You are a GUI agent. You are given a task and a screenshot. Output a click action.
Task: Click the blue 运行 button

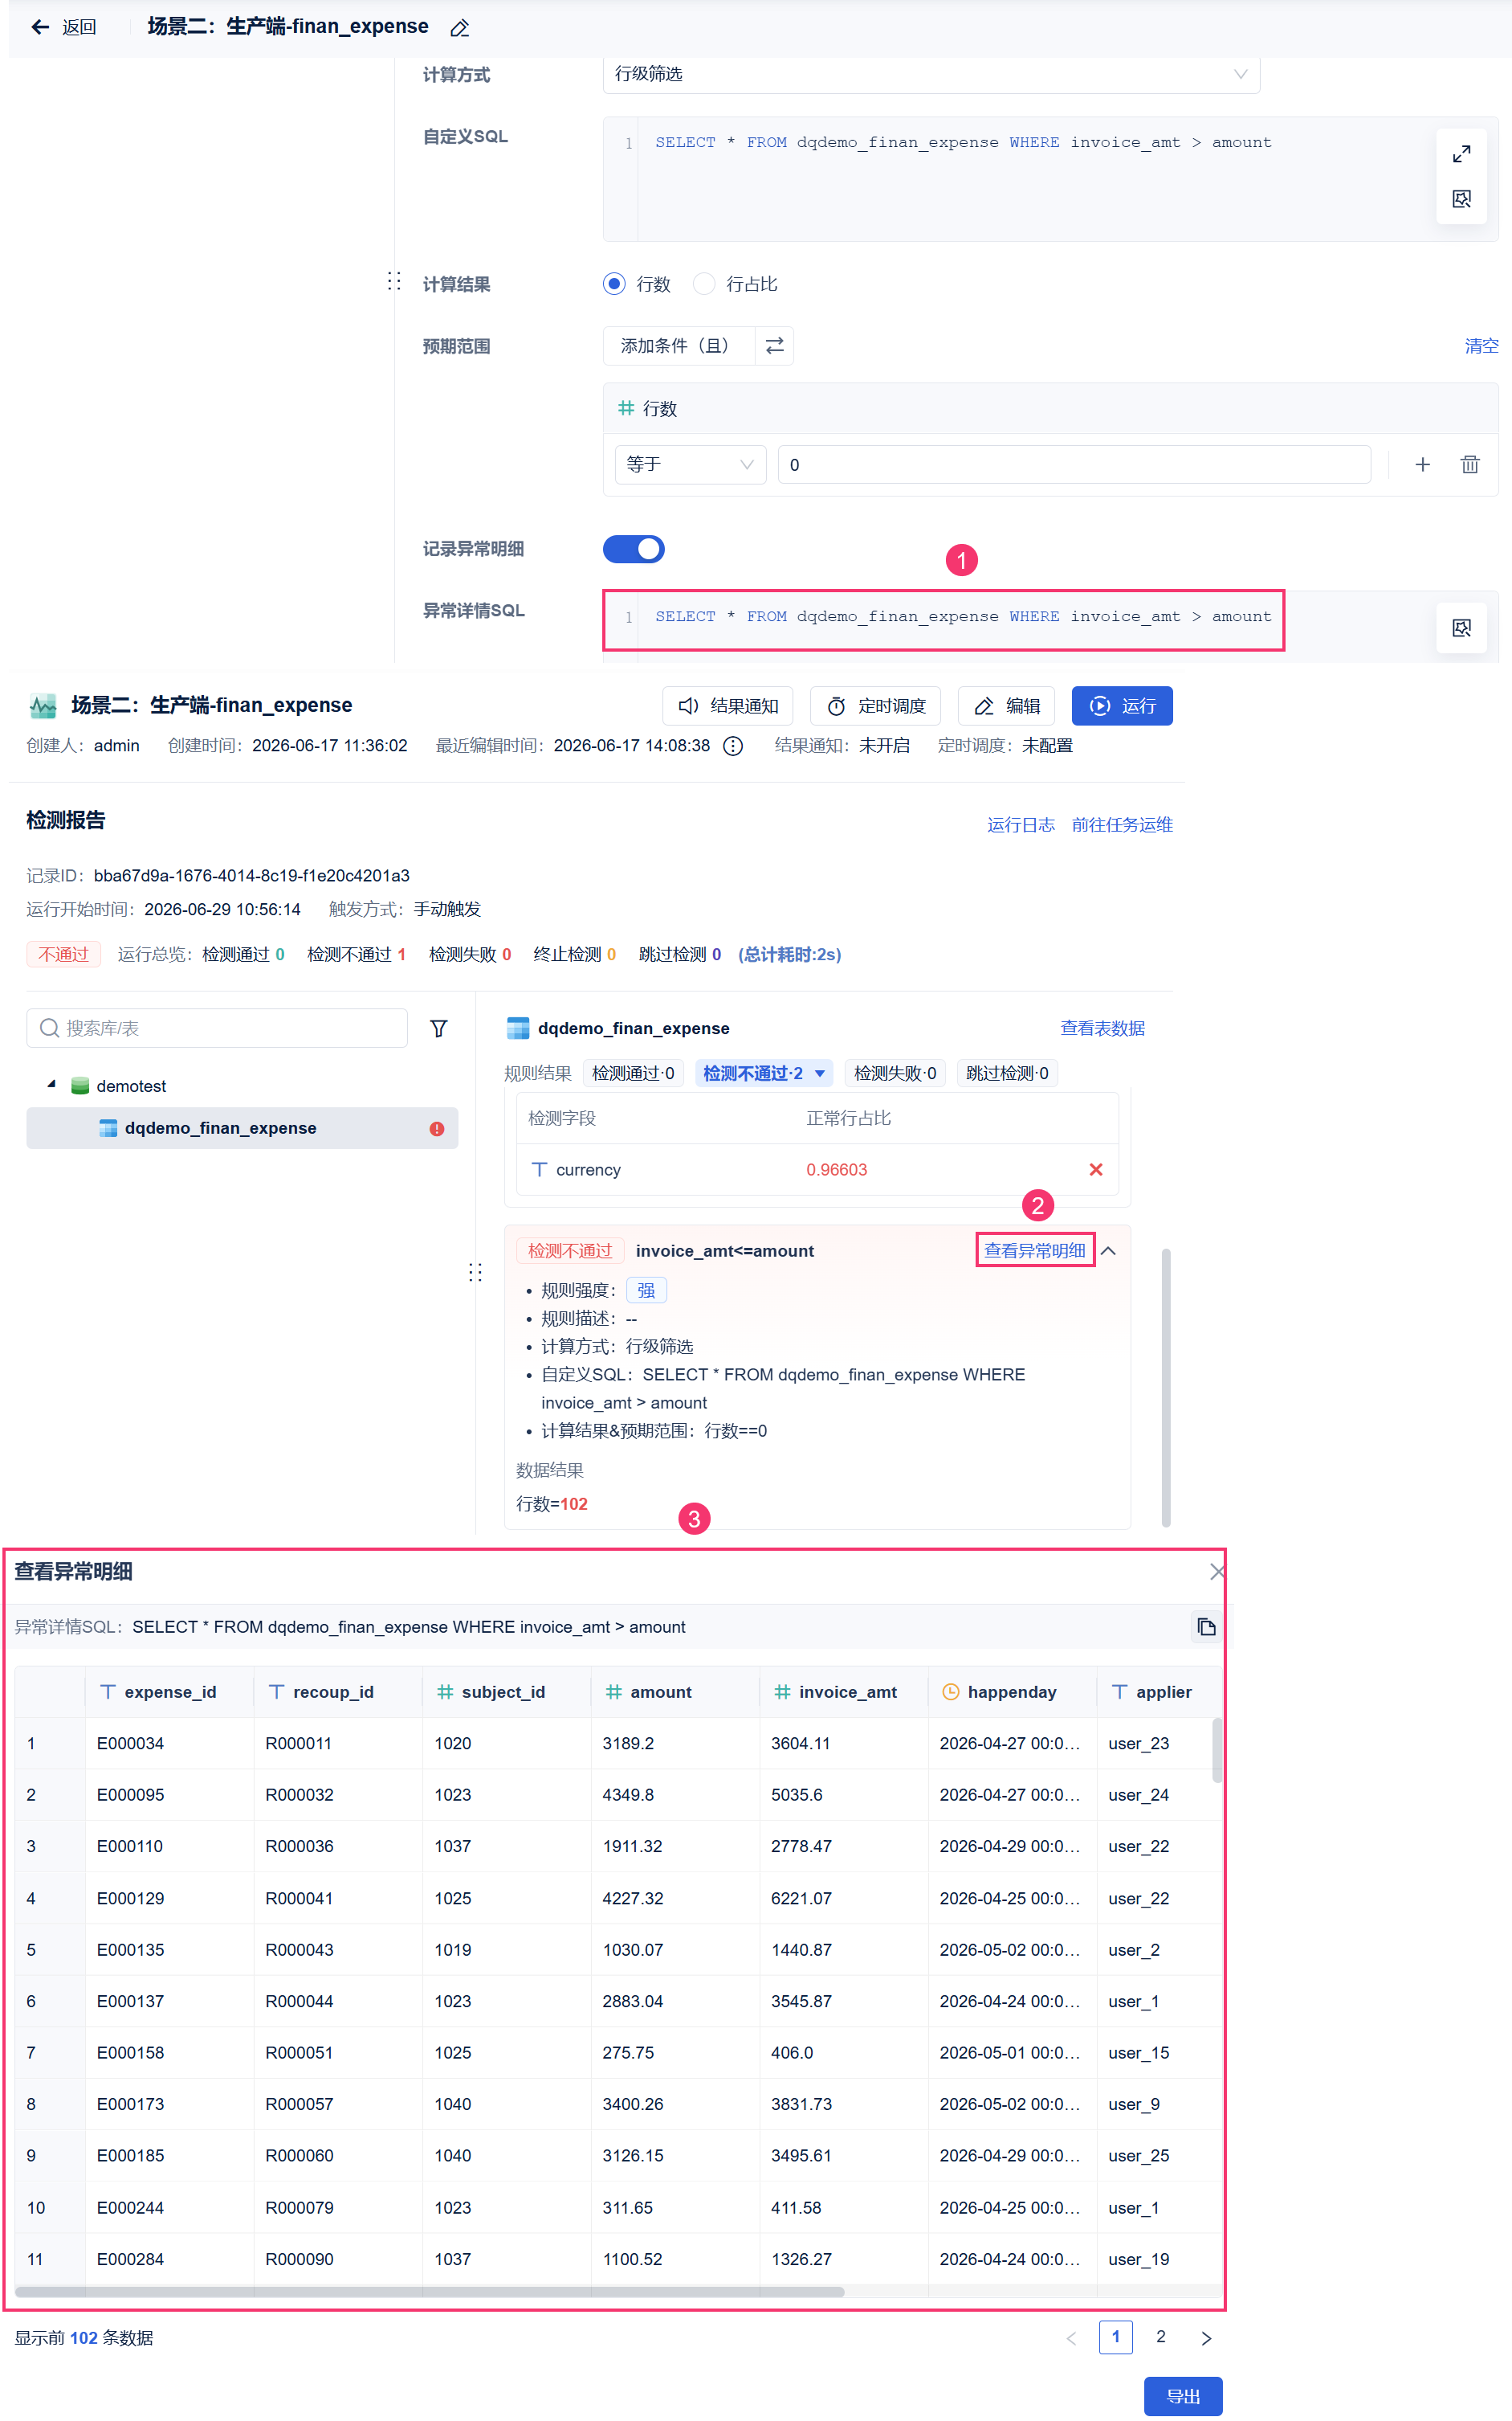tap(1121, 706)
